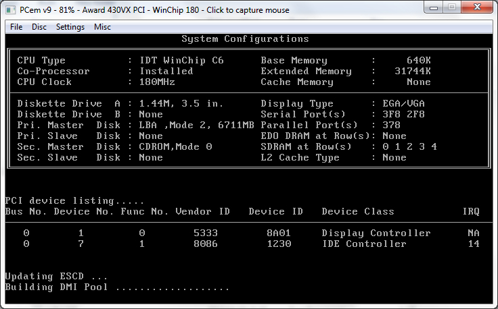Click the 'Sec. Slave Disk' label
This screenshot has width=498, height=309.
tap(68, 157)
